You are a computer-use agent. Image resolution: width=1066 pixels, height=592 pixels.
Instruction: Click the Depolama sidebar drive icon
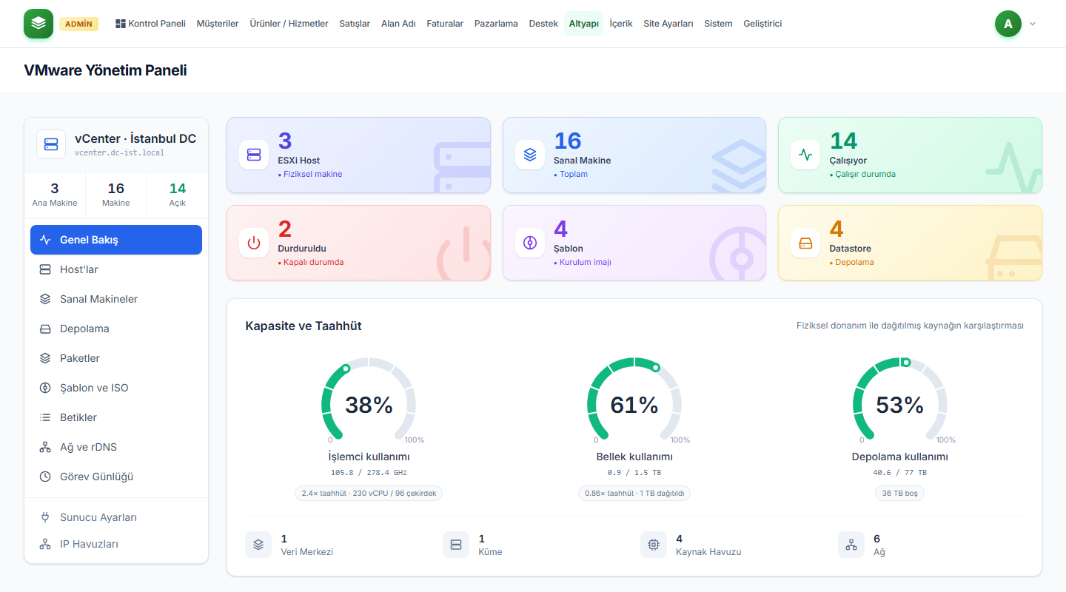point(45,329)
